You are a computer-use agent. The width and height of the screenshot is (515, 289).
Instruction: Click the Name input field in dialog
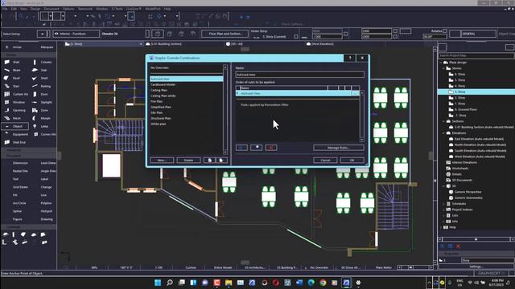299,75
